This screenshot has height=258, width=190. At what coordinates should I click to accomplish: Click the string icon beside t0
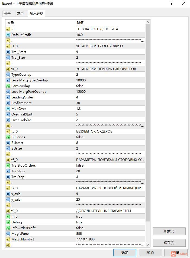tap(8, 29)
